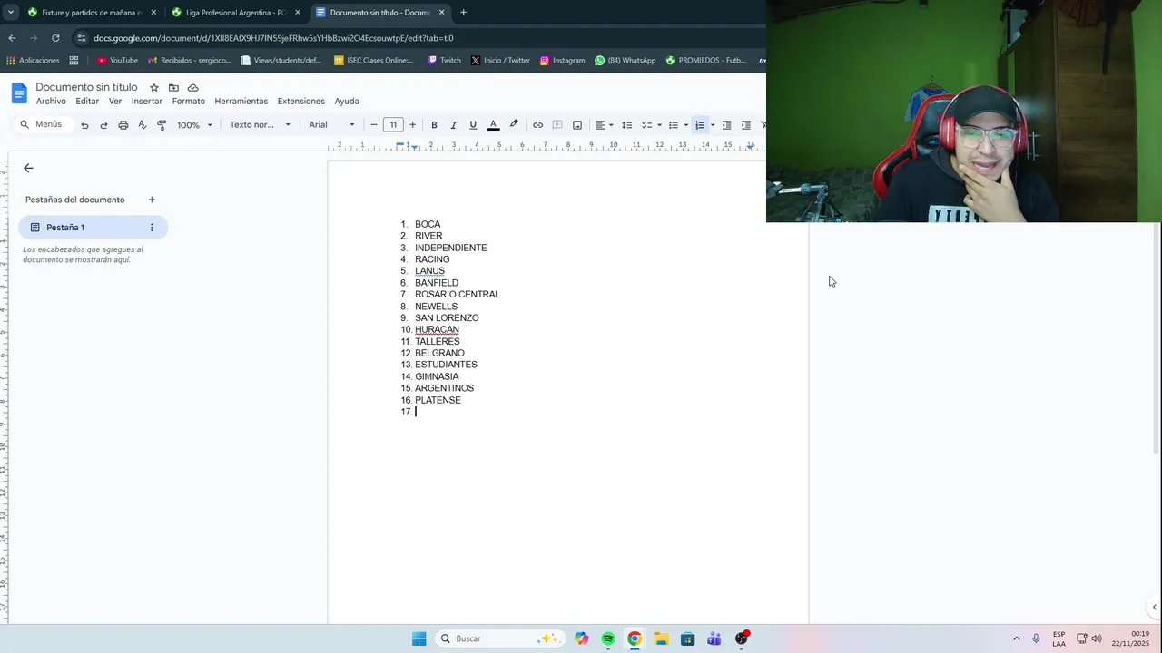Decrease indent of the list
The width and height of the screenshot is (1162, 653).
[726, 125]
